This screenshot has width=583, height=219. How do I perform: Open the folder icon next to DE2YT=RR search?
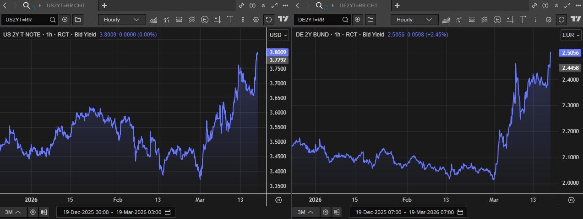[x=370, y=20]
